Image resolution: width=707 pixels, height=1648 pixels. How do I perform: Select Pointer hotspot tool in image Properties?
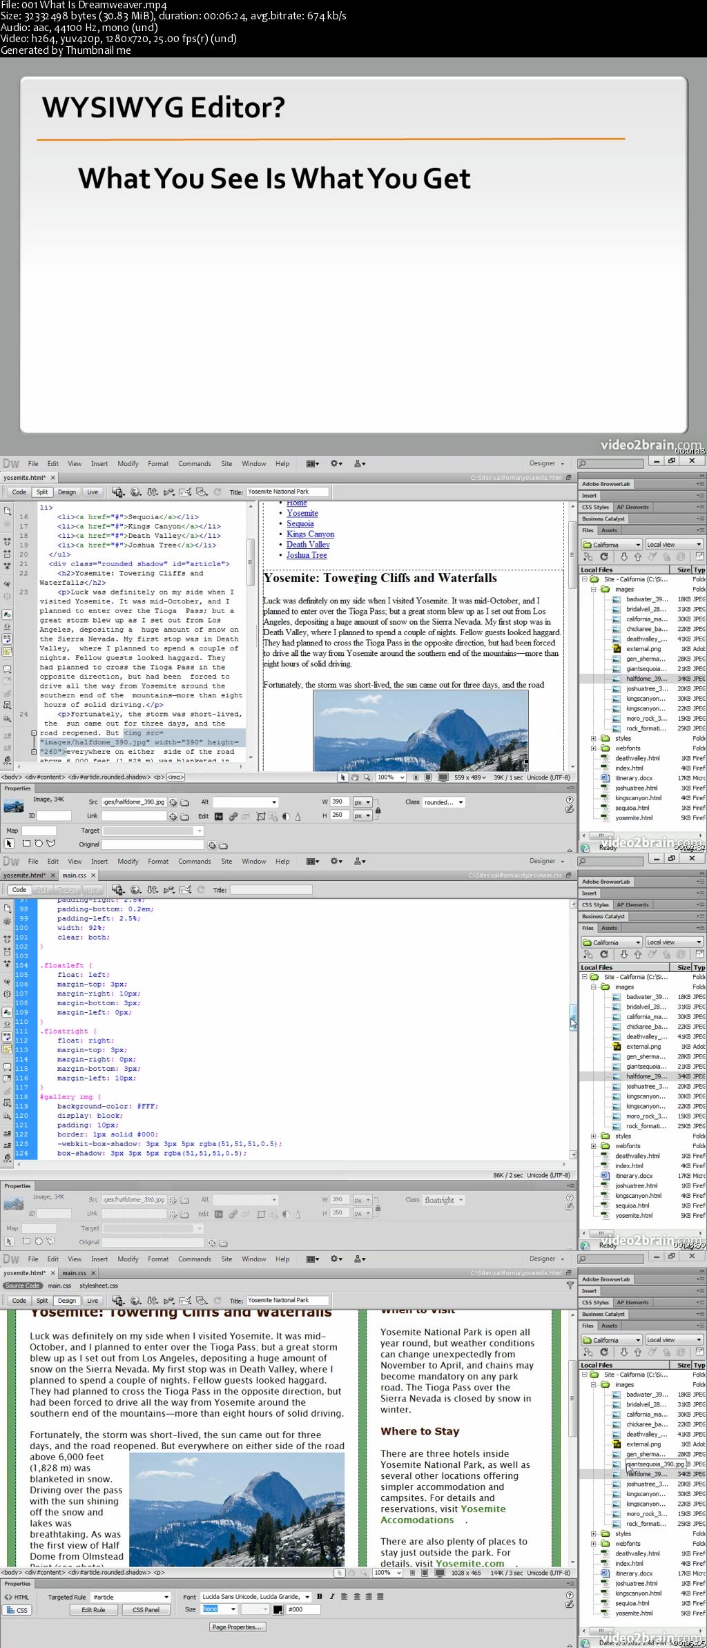pos(9,844)
